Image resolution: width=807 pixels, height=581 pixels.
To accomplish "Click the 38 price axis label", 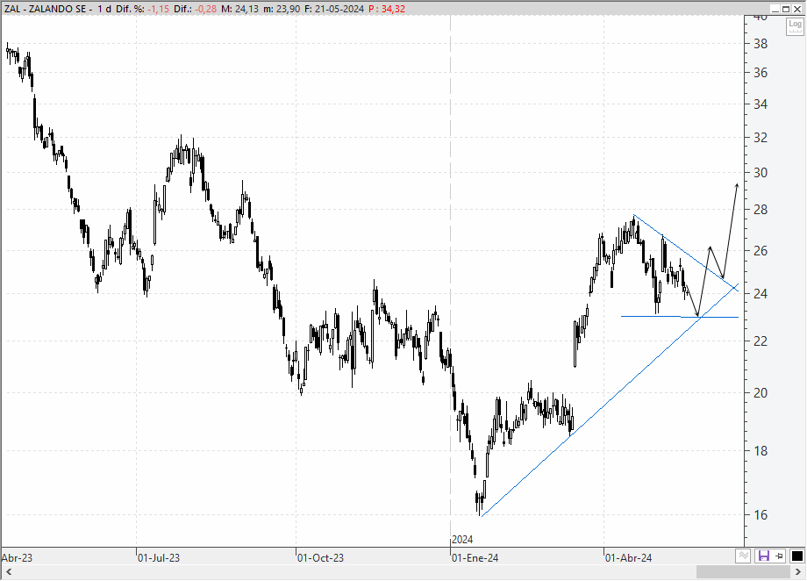I will tap(761, 44).
